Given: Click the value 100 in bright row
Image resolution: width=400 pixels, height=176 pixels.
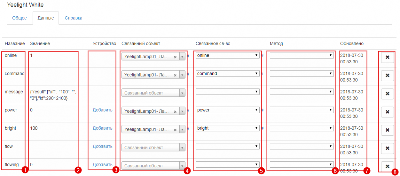Looking at the screenshot, I should click(x=34, y=128).
